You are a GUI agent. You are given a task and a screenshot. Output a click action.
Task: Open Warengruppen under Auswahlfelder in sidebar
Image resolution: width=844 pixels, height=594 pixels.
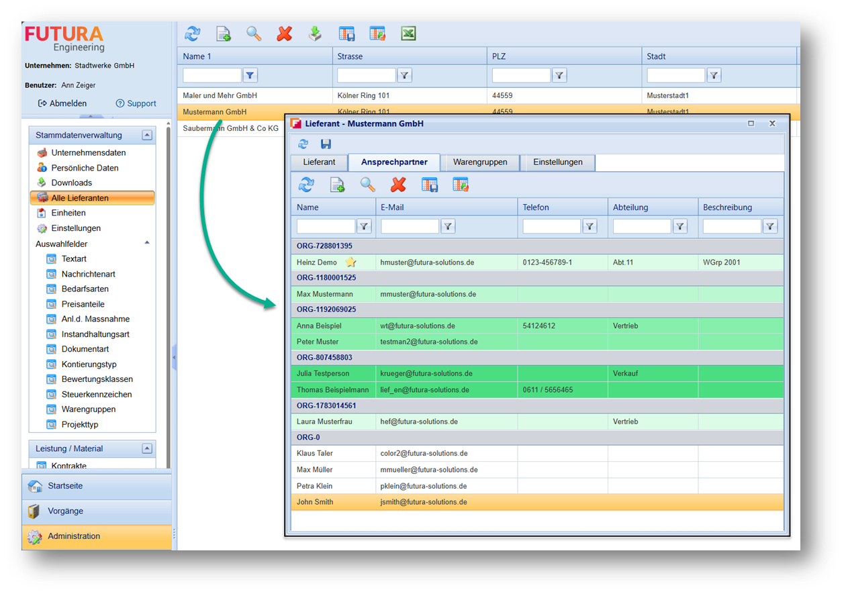click(x=88, y=409)
